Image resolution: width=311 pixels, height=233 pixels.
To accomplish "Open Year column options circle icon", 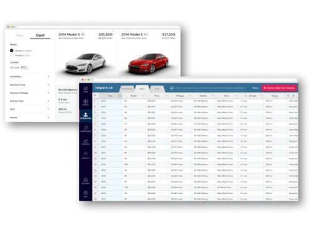I will (119, 96).
